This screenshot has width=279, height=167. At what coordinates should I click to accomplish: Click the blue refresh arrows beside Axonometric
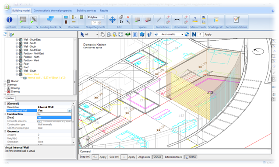click(187, 35)
